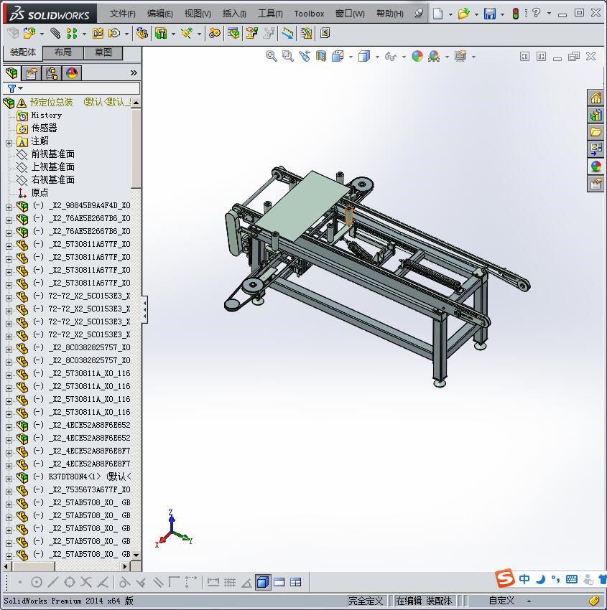The height and width of the screenshot is (610, 607).
Task: Open SolidWorks Resources home icon in task pane
Action: [x=596, y=98]
